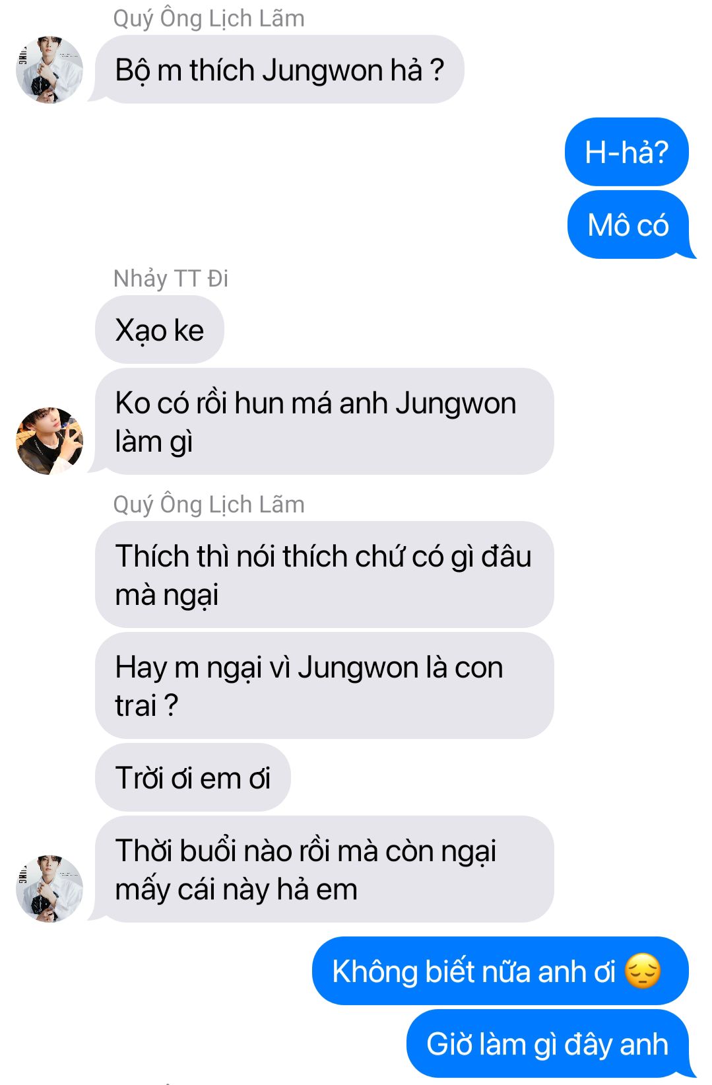Tap the 'Giờ làm gì đây anh' bubble
712x1085 pixels.
pos(548,1043)
